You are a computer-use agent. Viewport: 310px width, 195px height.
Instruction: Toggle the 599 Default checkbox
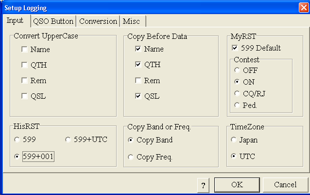(236, 48)
